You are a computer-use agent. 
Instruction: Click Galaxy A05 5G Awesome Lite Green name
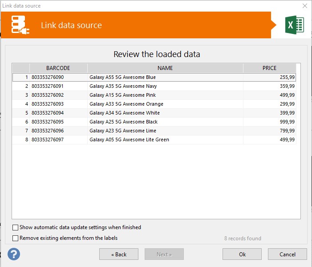tap(165, 140)
